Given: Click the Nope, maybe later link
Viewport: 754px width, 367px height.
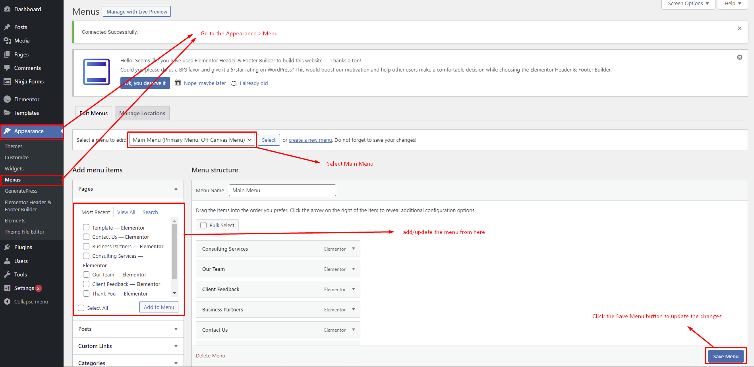Looking at the screenshot, I should point(205,83).
